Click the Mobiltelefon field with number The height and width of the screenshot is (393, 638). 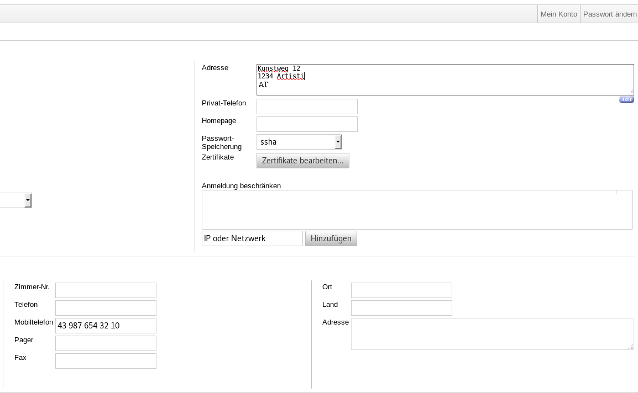(106, 326)
